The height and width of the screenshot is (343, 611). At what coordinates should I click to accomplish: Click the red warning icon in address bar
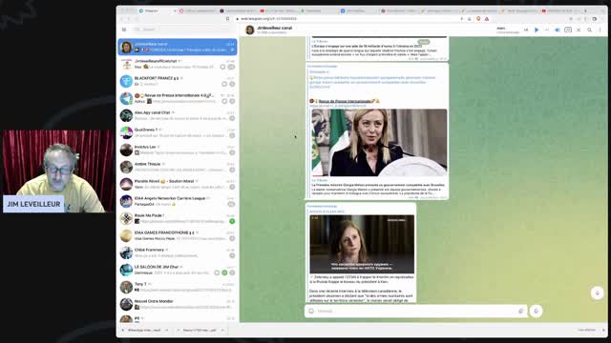click(487, 19)
